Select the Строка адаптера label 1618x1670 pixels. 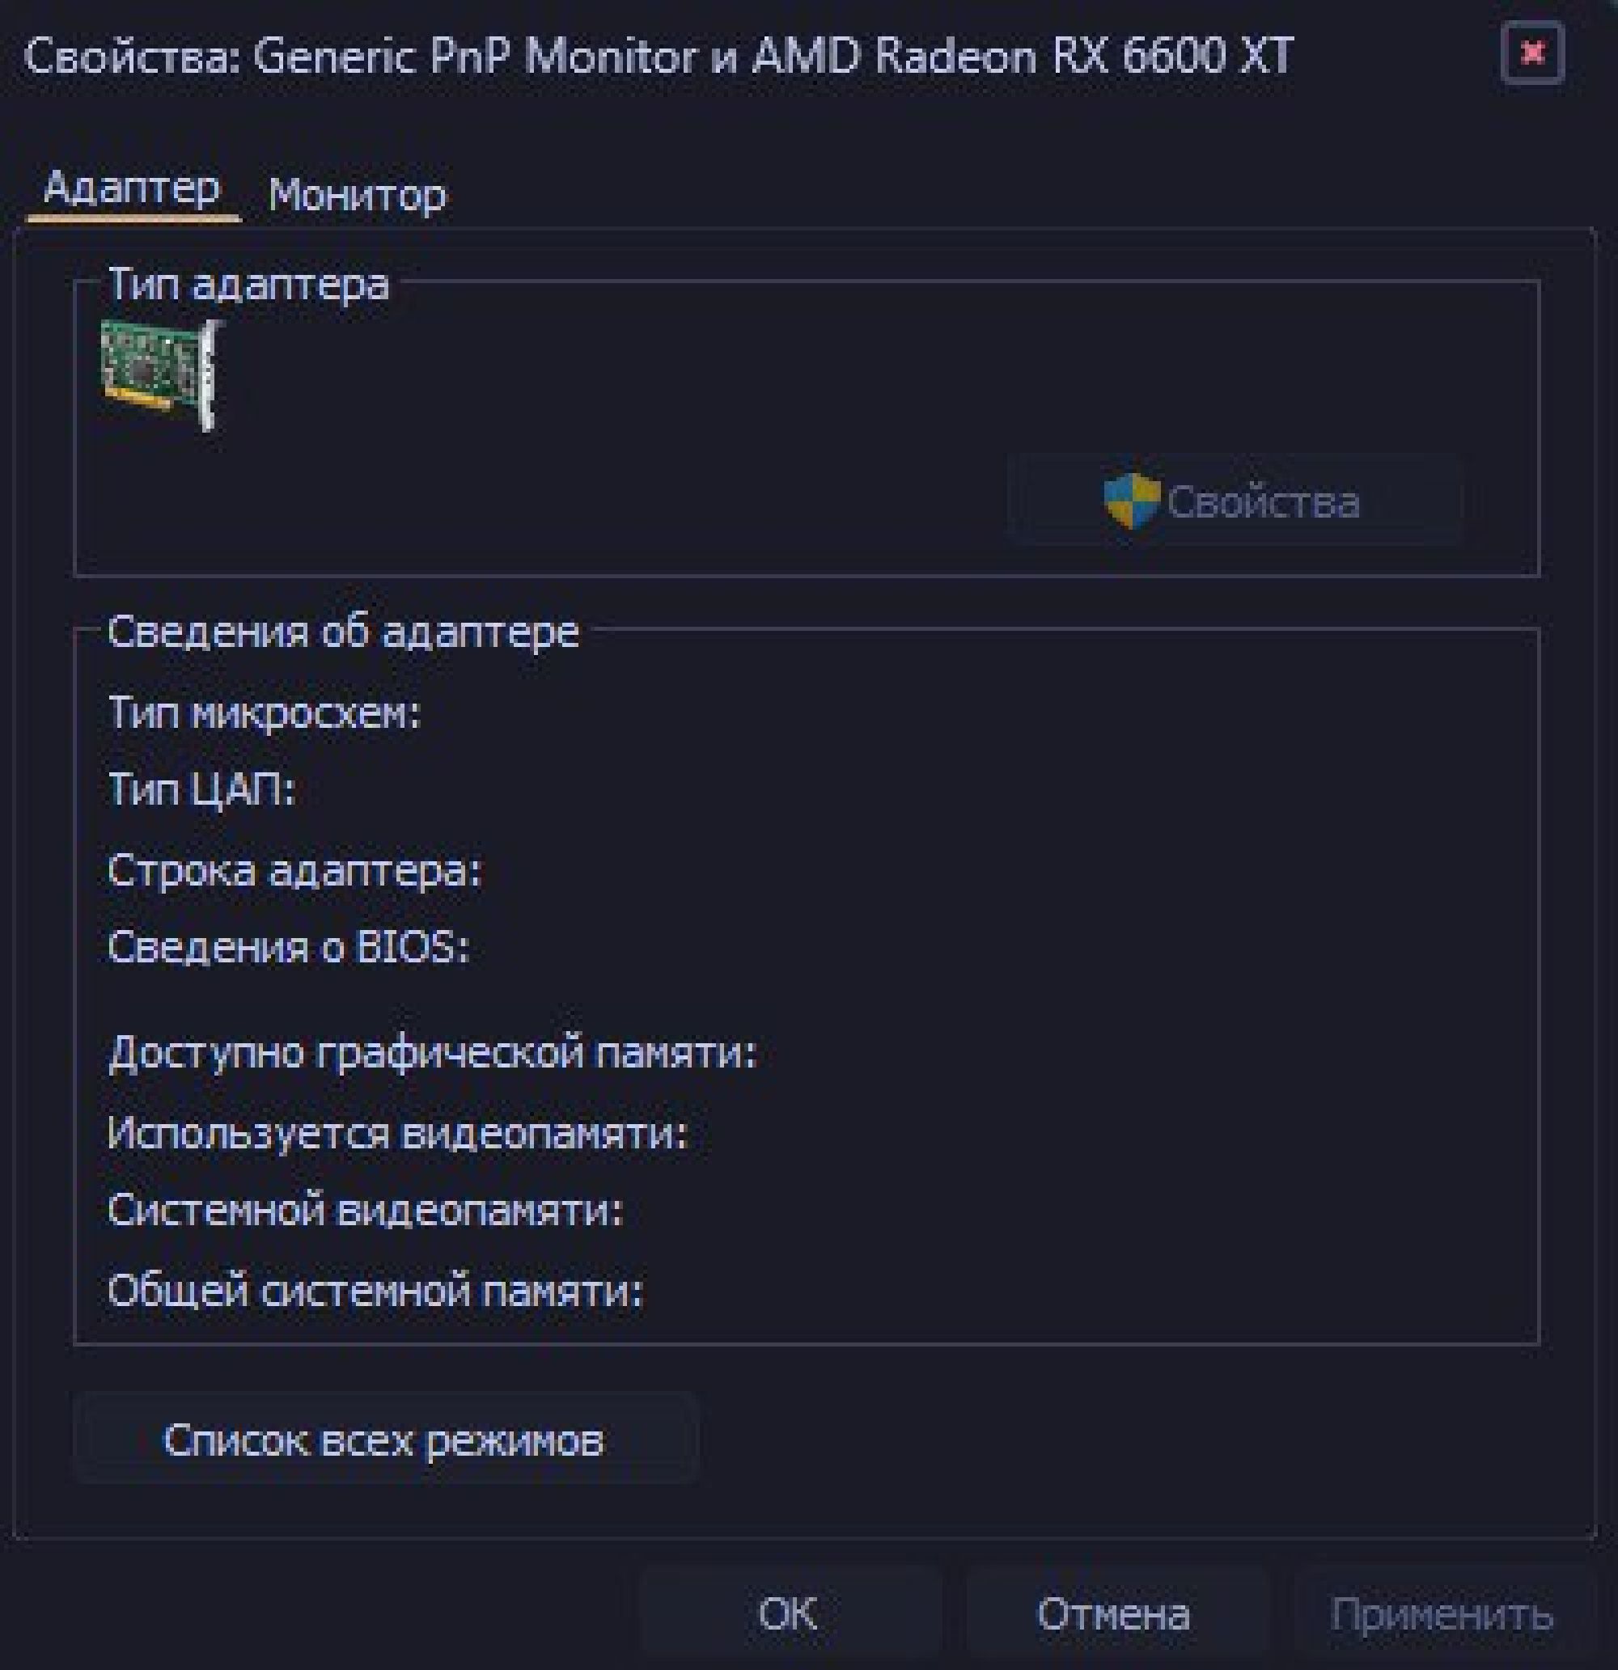point(295,871)
